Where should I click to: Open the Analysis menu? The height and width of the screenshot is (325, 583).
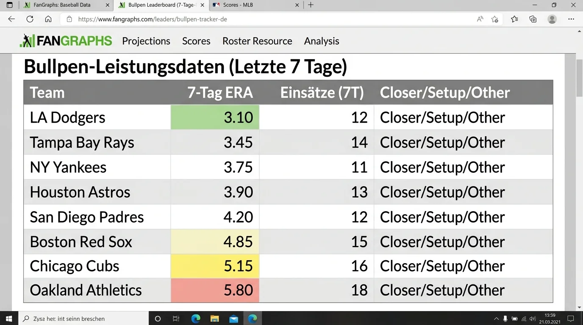pyautogui.click(x=322, y=41)
